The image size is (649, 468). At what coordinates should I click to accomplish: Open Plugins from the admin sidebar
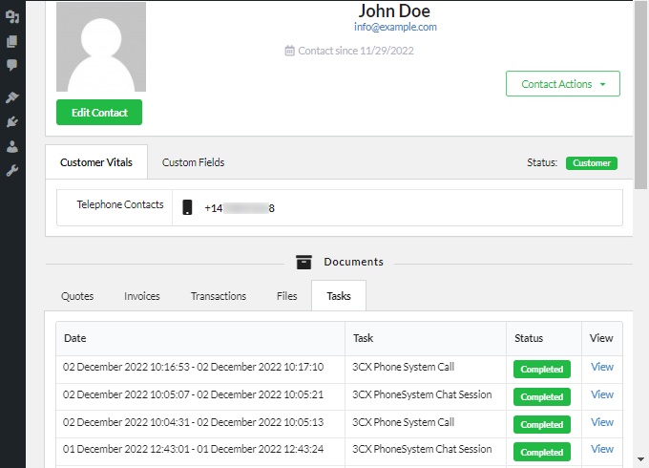(x=12, y=122)
